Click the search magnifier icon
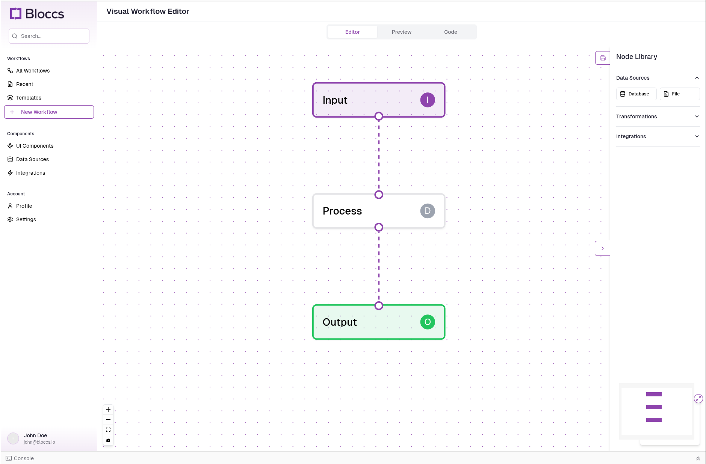 (15, 36)
